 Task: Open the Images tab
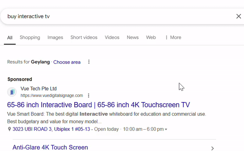coord(55,38)
